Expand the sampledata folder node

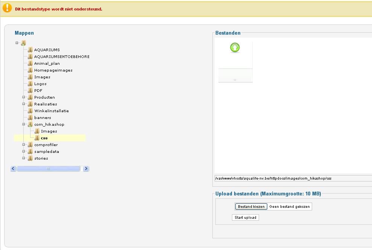(23, 151)
